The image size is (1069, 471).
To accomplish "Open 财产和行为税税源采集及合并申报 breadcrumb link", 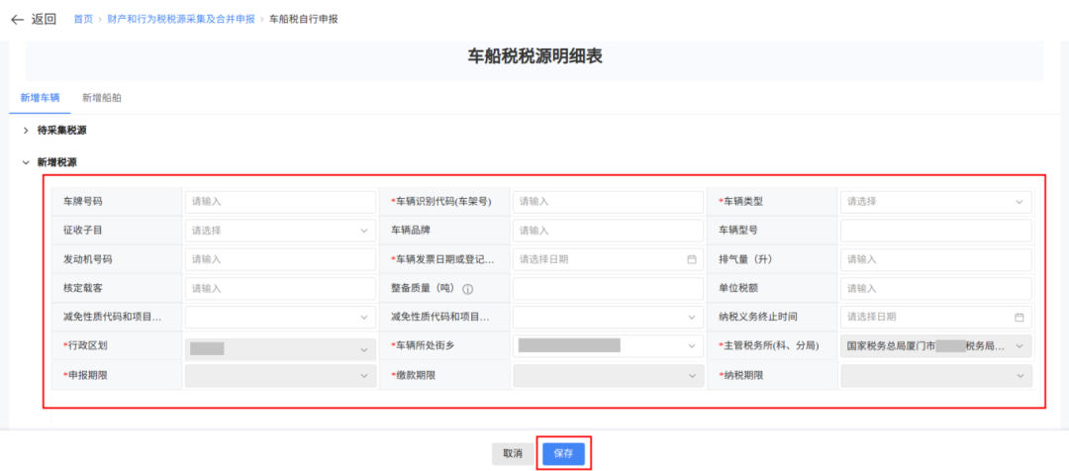I will pyautogui.click(x=181, y=19).
